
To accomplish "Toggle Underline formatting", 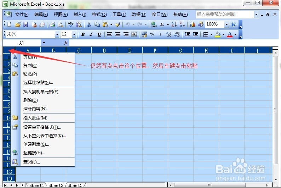I will pyautogui.click(x=99, y=34).
